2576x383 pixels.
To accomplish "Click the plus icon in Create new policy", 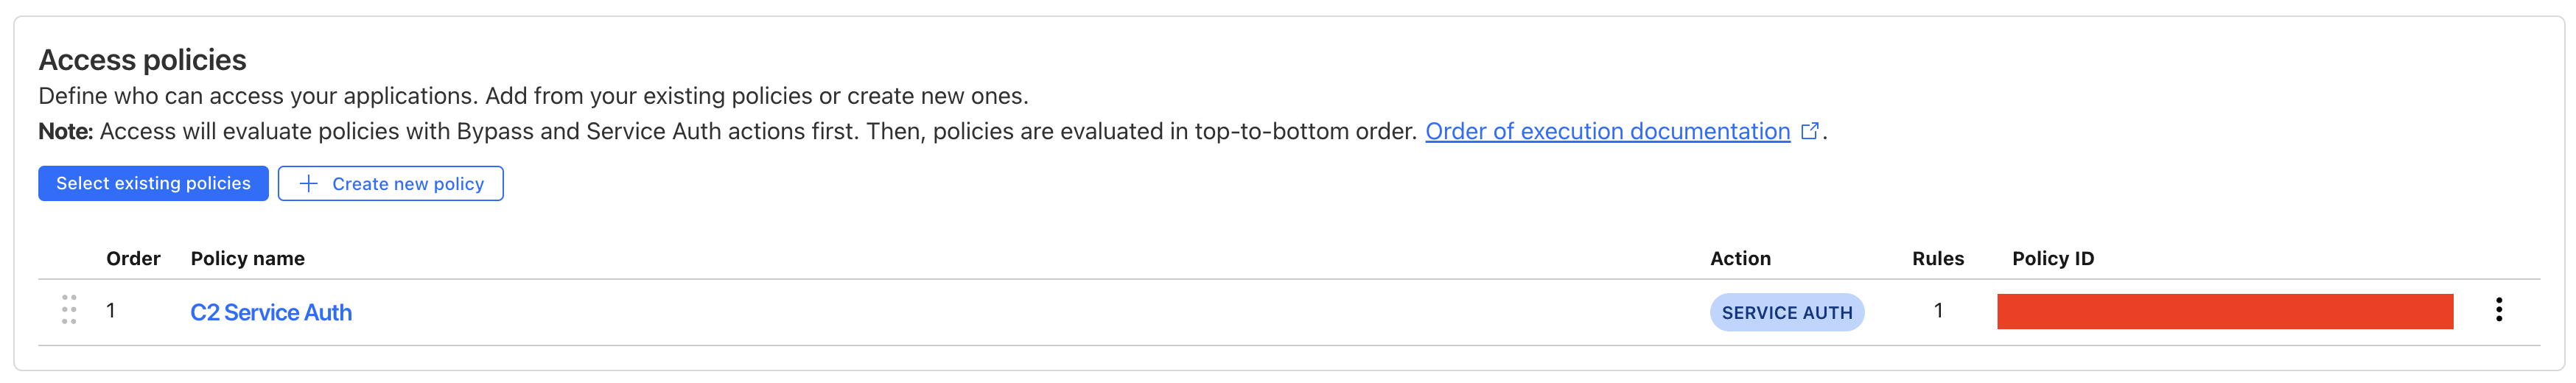I will pos(309,183).
